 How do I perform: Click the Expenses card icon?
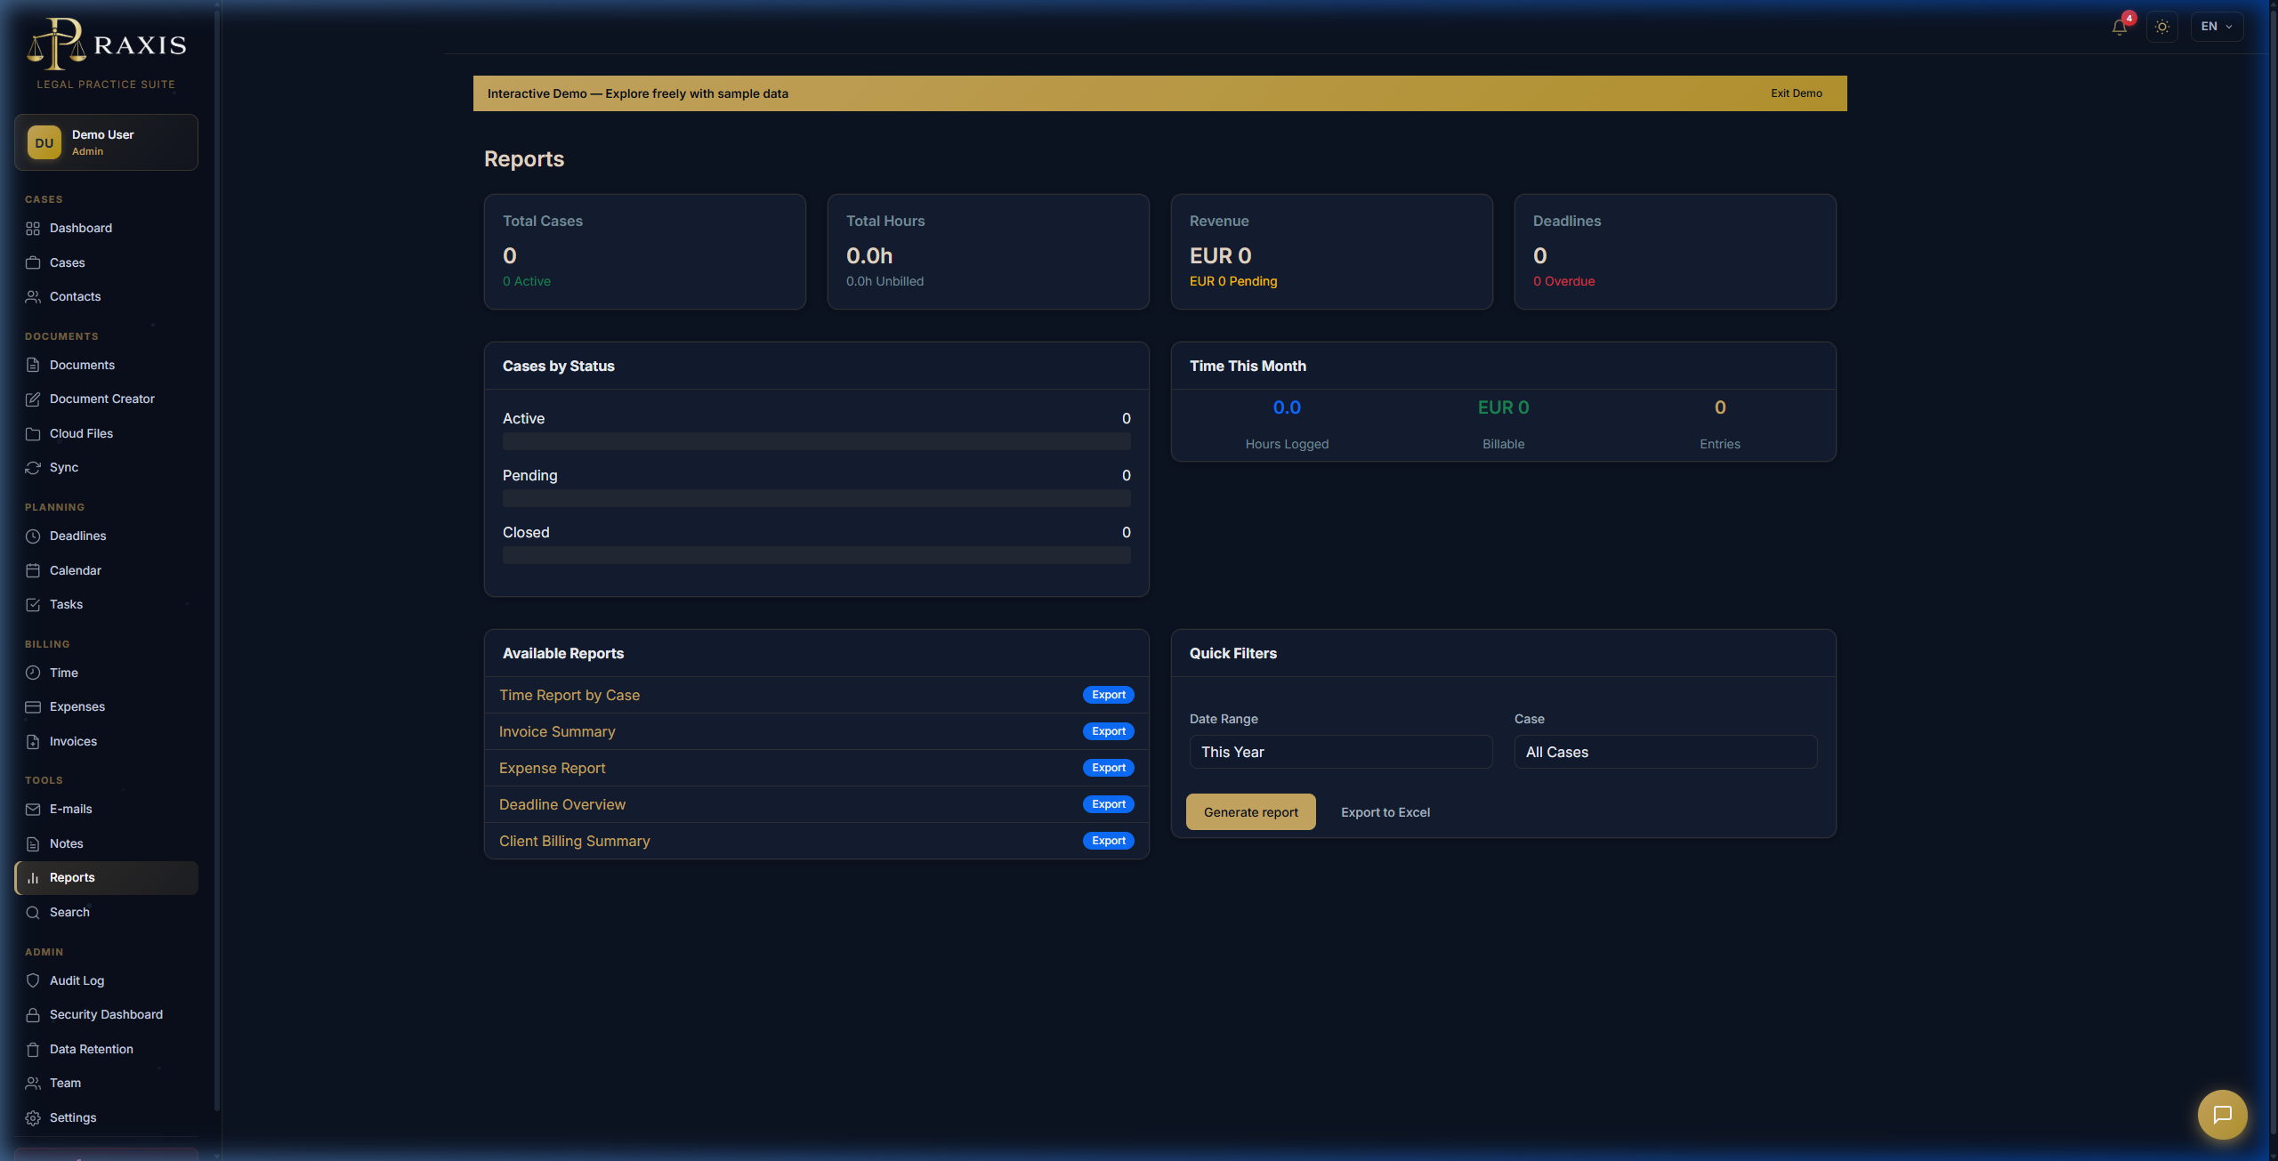click(33, 707)
